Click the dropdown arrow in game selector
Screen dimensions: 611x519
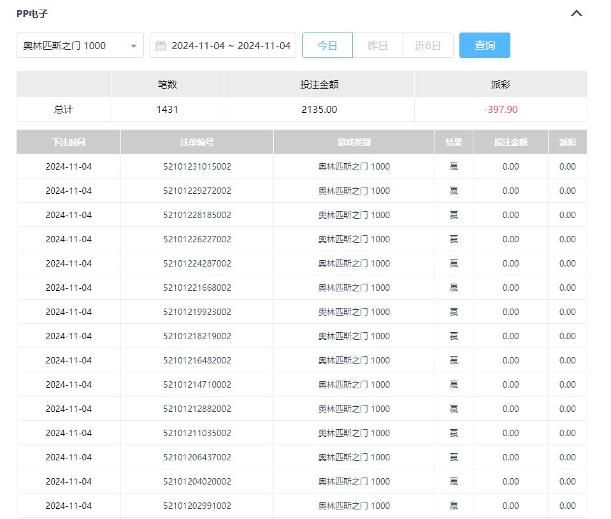tap(133, 46)
